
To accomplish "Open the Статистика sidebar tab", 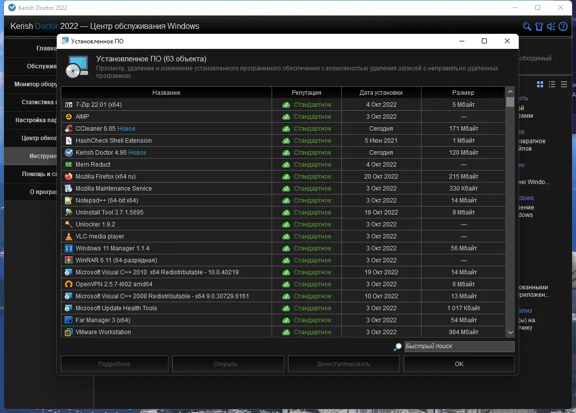I will click(x=31, y=102).
